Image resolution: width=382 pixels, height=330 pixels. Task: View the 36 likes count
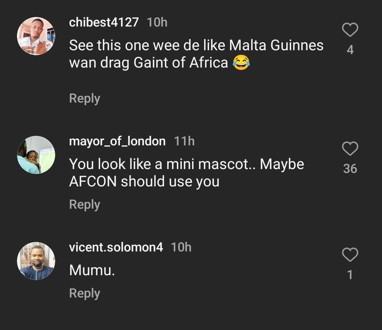coord(350,168)
